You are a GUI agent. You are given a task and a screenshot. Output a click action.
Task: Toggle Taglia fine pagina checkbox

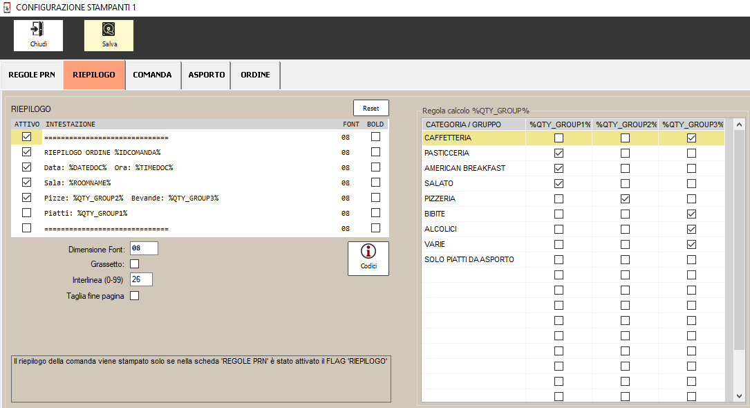pos(135,296)
